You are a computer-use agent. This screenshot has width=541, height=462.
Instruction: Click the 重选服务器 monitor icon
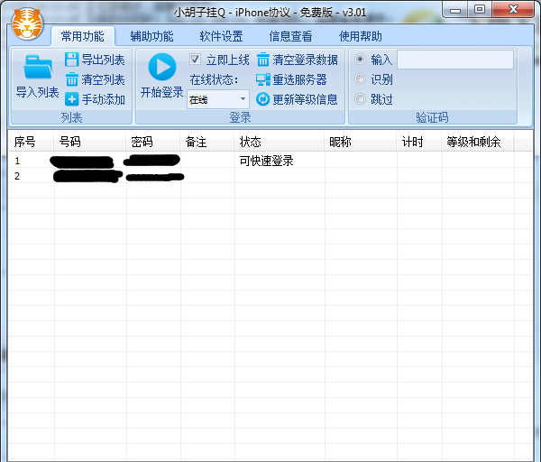[x=263, y=79]
